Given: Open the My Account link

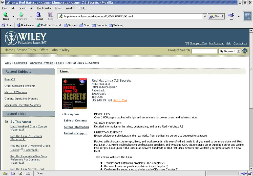Looking at the screenshot, I should (x=216, y=43).
